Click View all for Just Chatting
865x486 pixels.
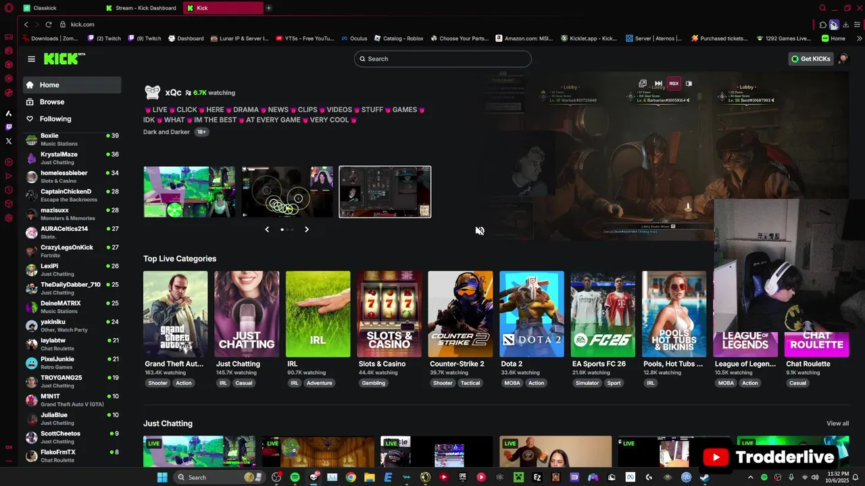click(x=837, y=423)
